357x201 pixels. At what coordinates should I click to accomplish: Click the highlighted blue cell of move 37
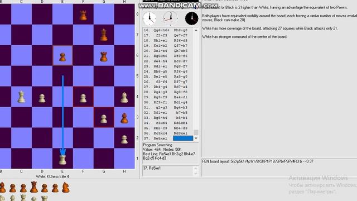[x=183, y=138]
